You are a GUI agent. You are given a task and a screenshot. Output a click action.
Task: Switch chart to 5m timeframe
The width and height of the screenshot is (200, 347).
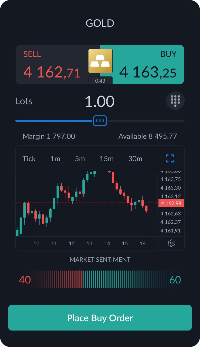(x=80, y=159)
